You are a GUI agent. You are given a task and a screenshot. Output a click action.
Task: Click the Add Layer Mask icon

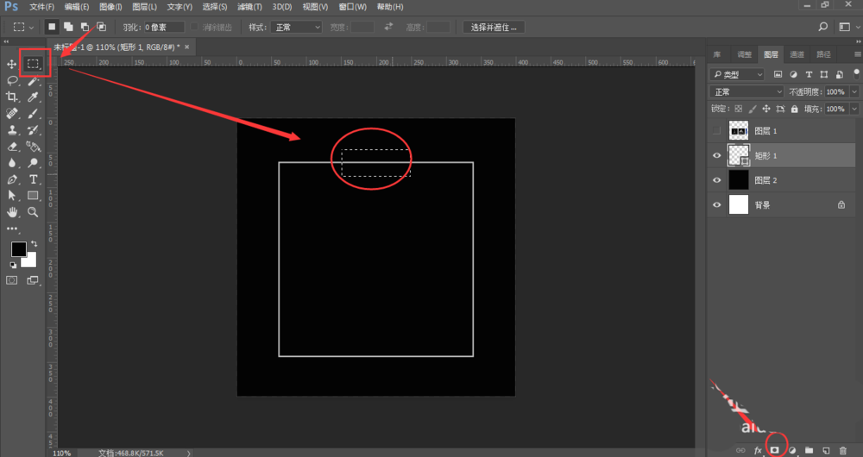775,450
